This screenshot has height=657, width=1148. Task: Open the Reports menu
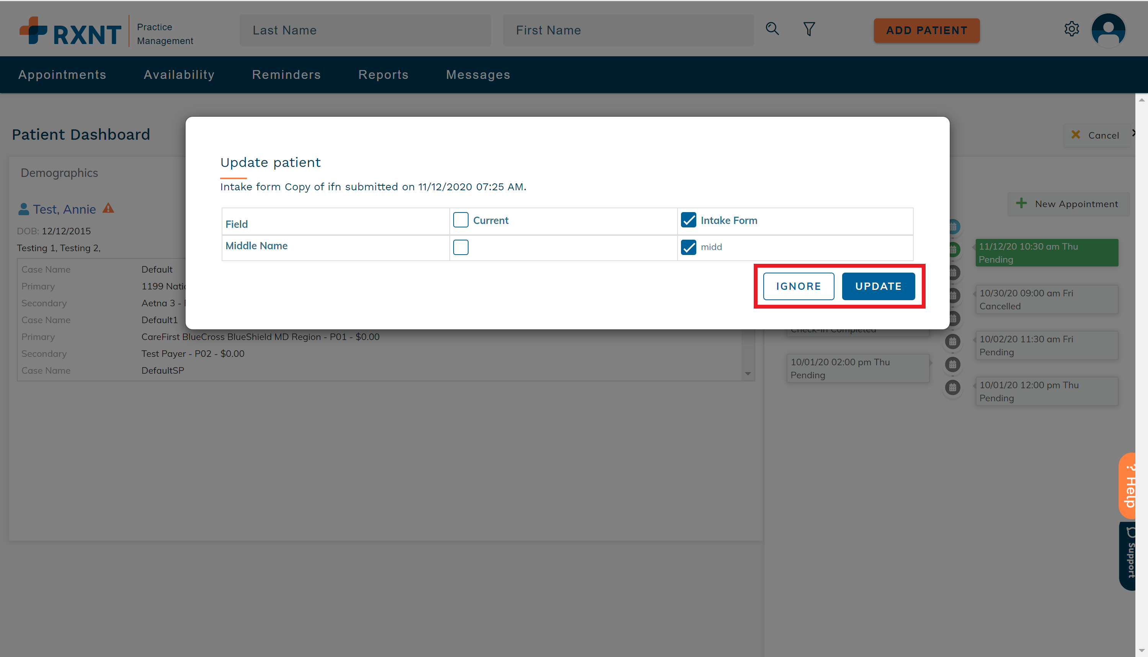point(384,75)
